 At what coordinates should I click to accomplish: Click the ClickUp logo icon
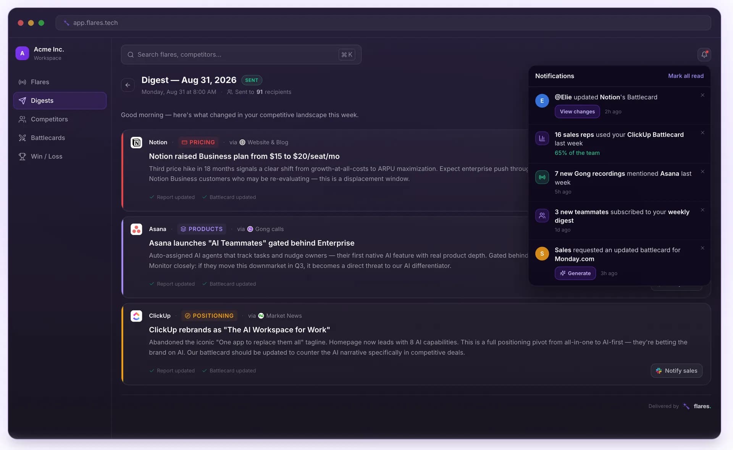(x=136, y=316)
